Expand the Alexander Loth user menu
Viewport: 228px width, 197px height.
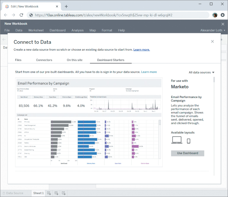[213, 30]
